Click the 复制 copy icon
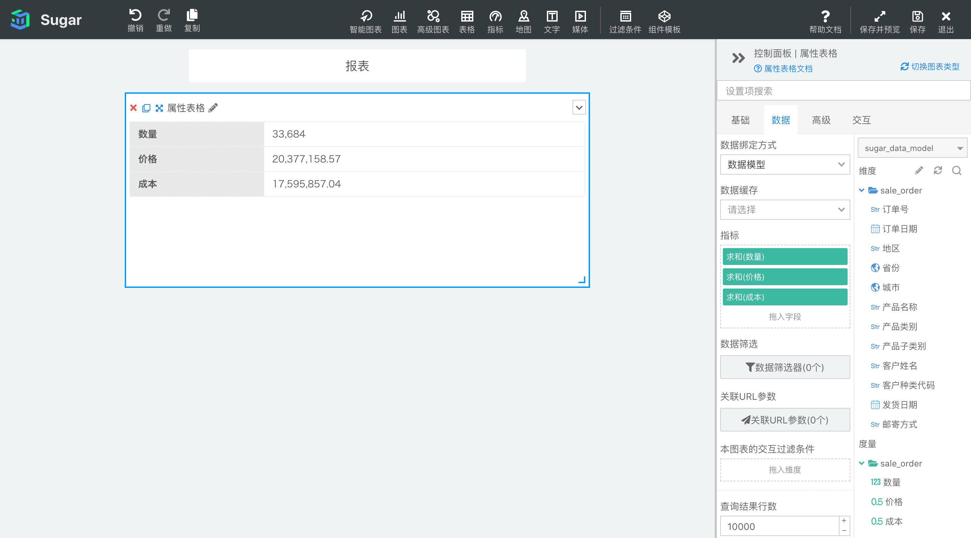The height and width of the screenshot is (538, 971). click(x=192, y=15)
